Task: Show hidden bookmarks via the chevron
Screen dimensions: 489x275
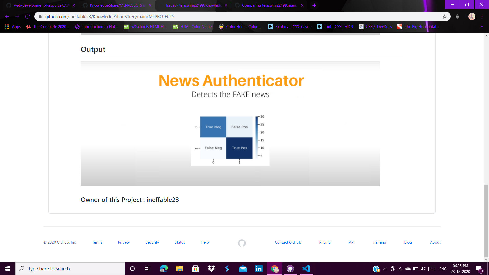Action: (481, 26)
